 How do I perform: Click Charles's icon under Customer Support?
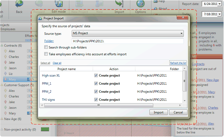click(5, 96)
